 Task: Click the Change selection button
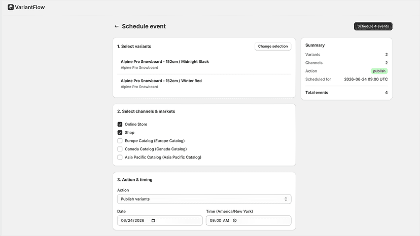pos(273,46)
